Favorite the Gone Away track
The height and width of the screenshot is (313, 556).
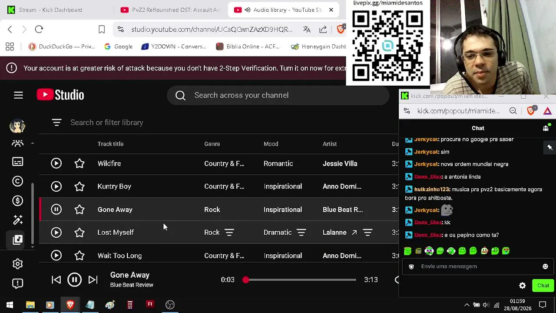[79, 210]
